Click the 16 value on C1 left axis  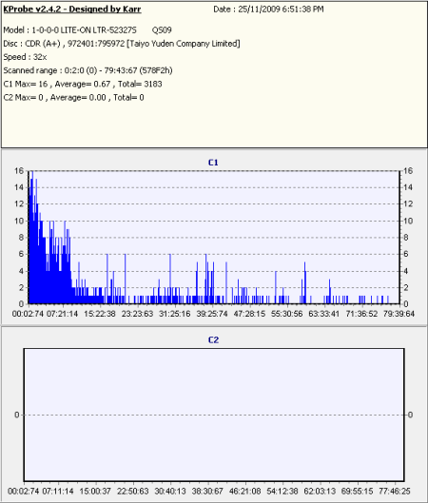coord(19,170)
